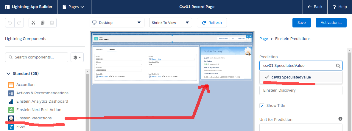352x131 pixels.
Task: Click the Cut scissors icon
Action: coord(33,22)
